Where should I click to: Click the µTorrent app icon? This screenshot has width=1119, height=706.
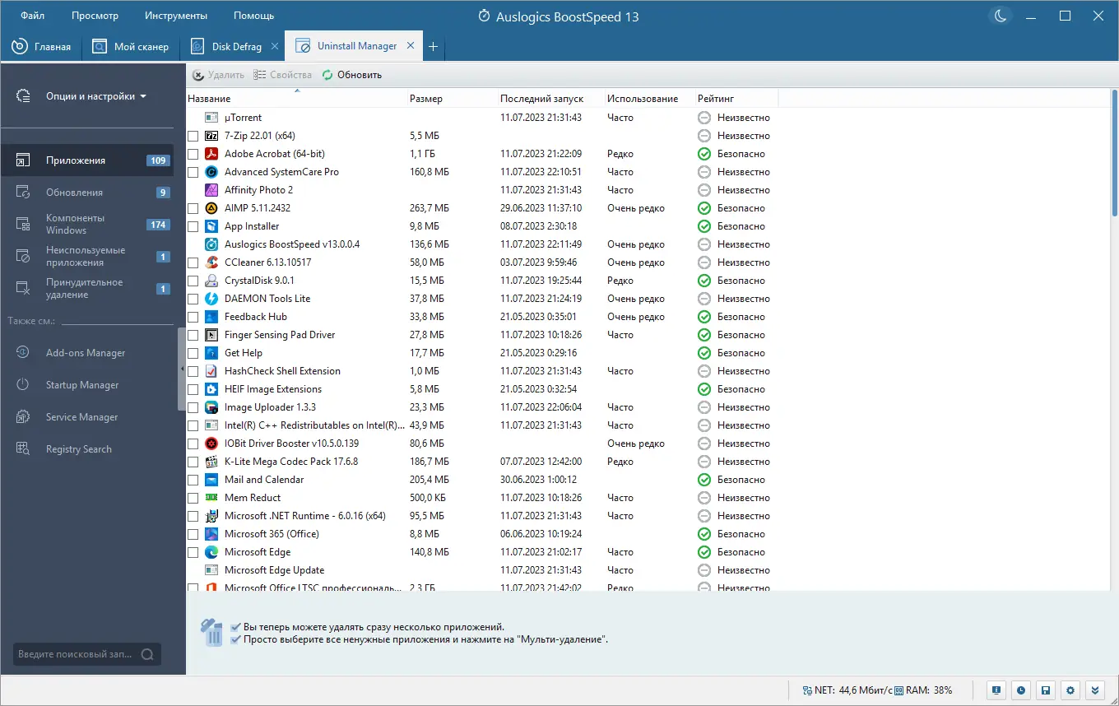(210, 118)
